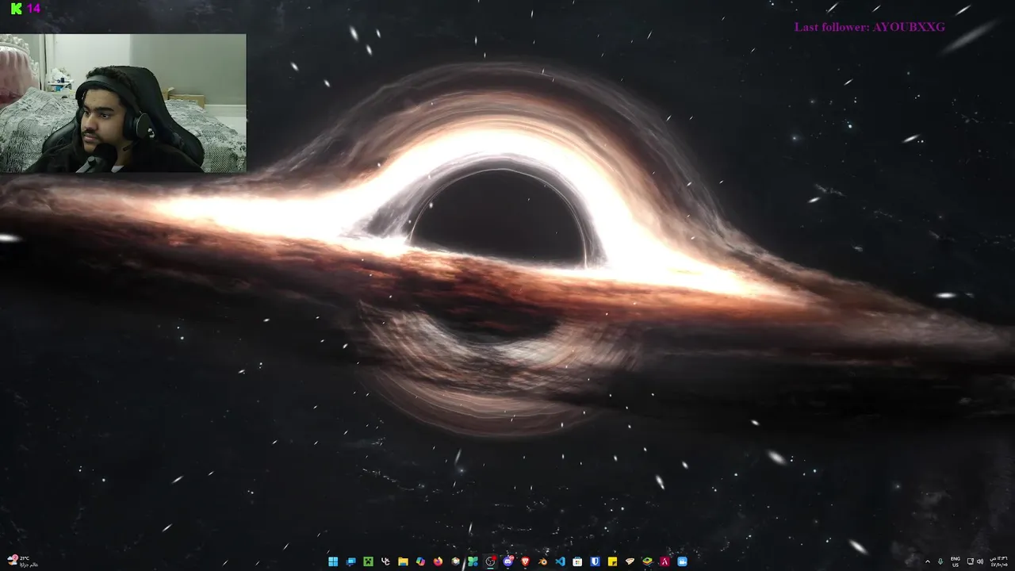Viewport: 1015px width, 571px height.
Task: Open Microsoft Store taskbar icon
Action: tap(577, 561)
